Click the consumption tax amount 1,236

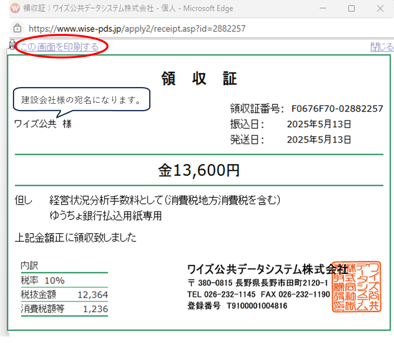96,309
